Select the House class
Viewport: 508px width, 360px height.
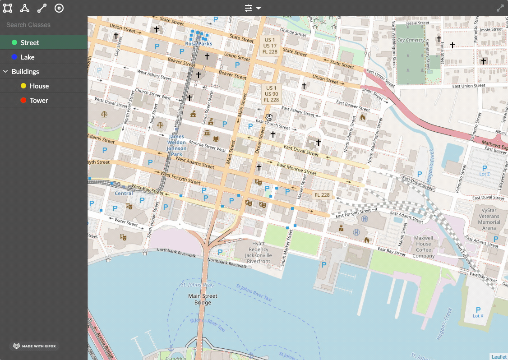click(x=44, y=86)
